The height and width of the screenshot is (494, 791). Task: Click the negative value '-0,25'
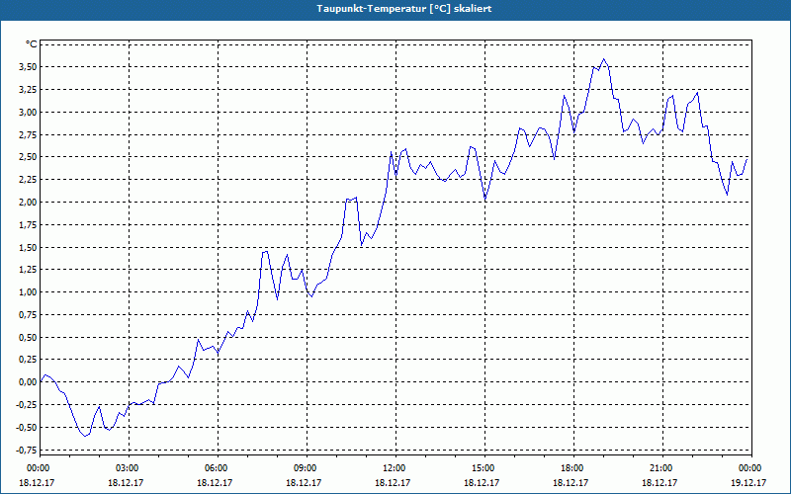point(27,405)
